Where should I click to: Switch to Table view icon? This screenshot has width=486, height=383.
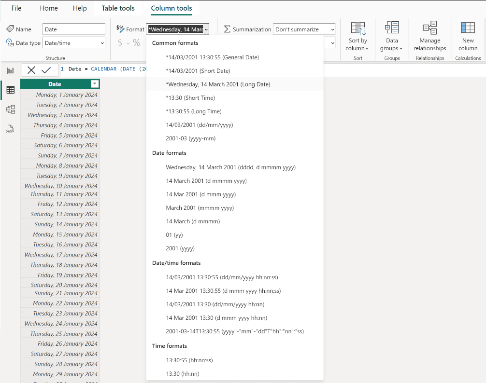point(11,90)
